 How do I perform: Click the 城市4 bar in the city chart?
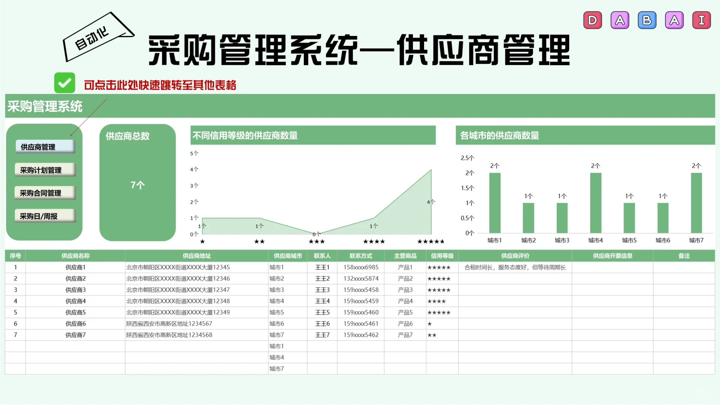tap(595, 202)
